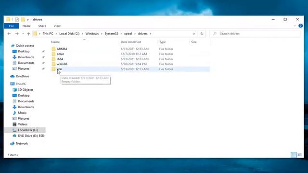Viewport: 308px width, 173px height.
Task: Open Network in the navigation pane
Action: tap(22, 144)
